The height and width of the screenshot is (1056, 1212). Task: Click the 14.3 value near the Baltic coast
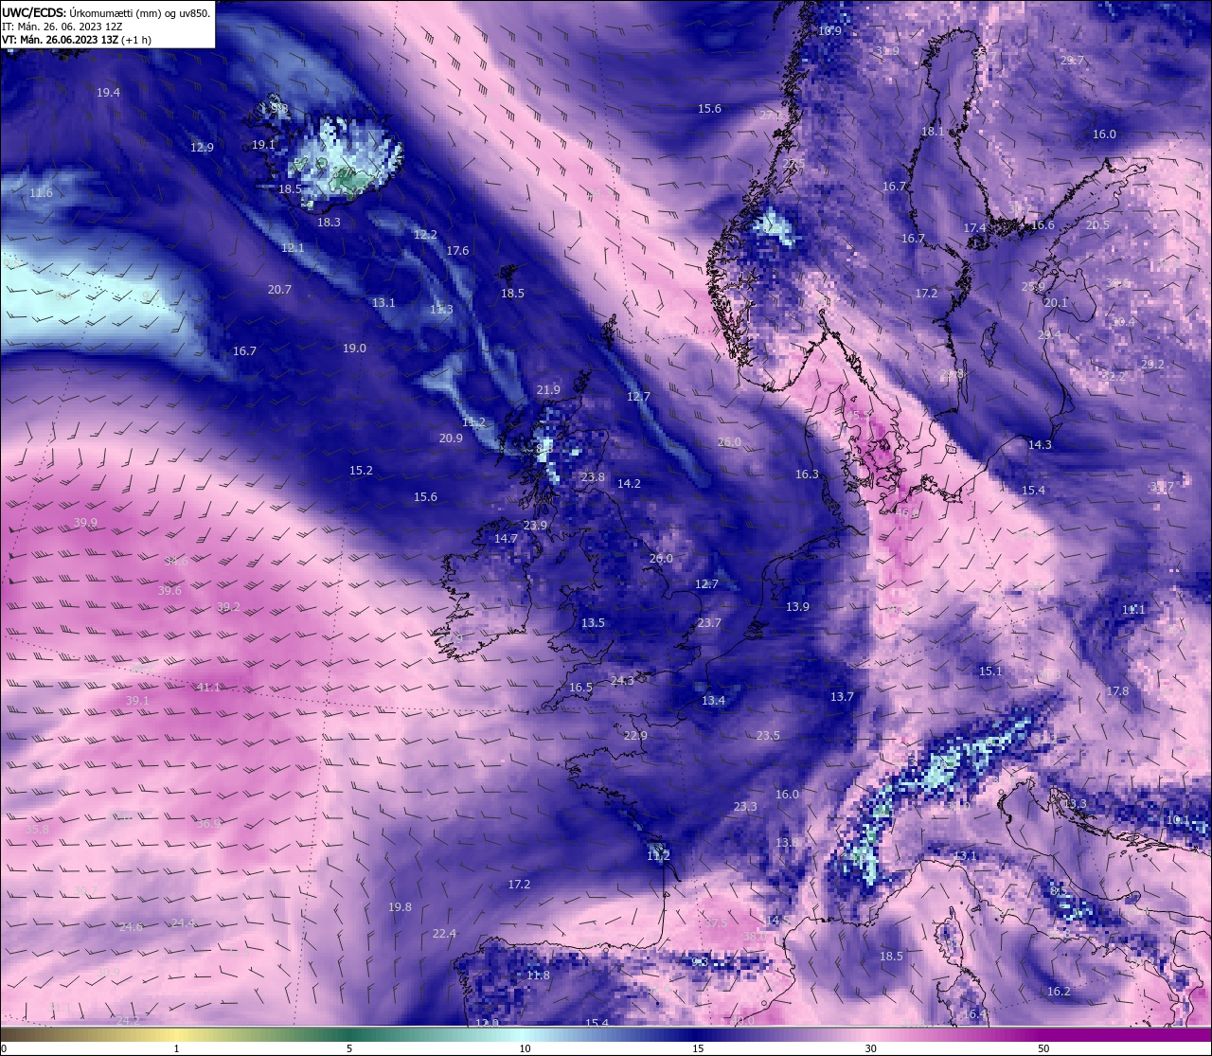click(x=1040, y=445)
